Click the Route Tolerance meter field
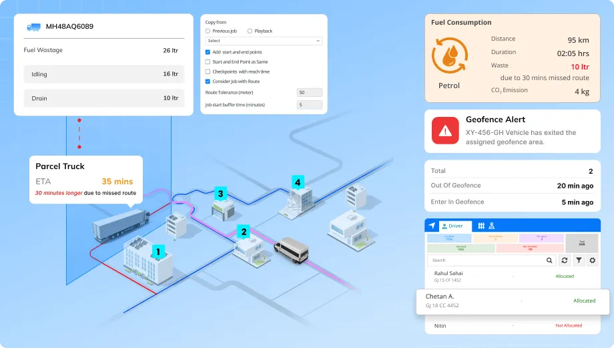 coord(310,93)
